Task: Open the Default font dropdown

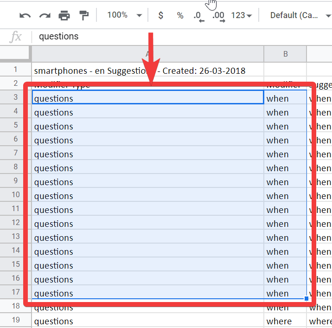Action: [x=300, y=15]
